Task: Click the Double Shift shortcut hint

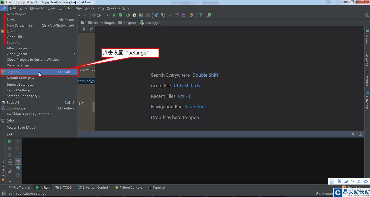Action: (x=205, y=75)
